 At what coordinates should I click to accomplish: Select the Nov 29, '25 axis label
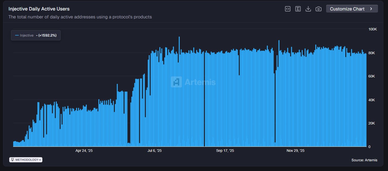coord(296,151)
